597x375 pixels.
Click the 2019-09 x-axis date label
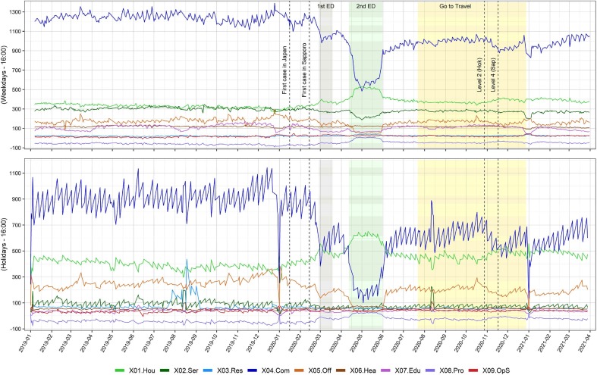point(191,342)
